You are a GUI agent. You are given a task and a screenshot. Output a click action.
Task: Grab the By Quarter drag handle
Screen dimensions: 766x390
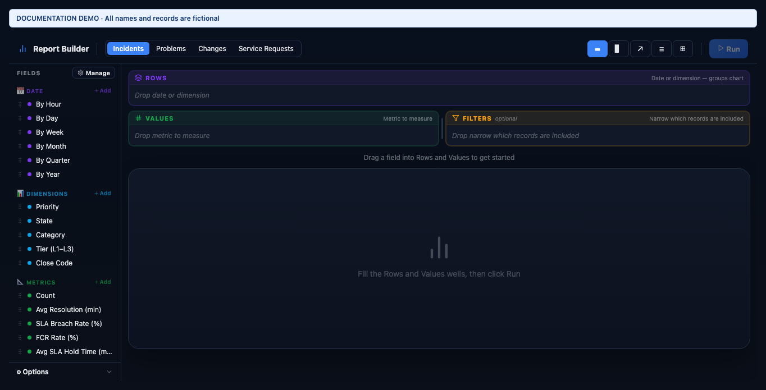(x=20, y=160)
